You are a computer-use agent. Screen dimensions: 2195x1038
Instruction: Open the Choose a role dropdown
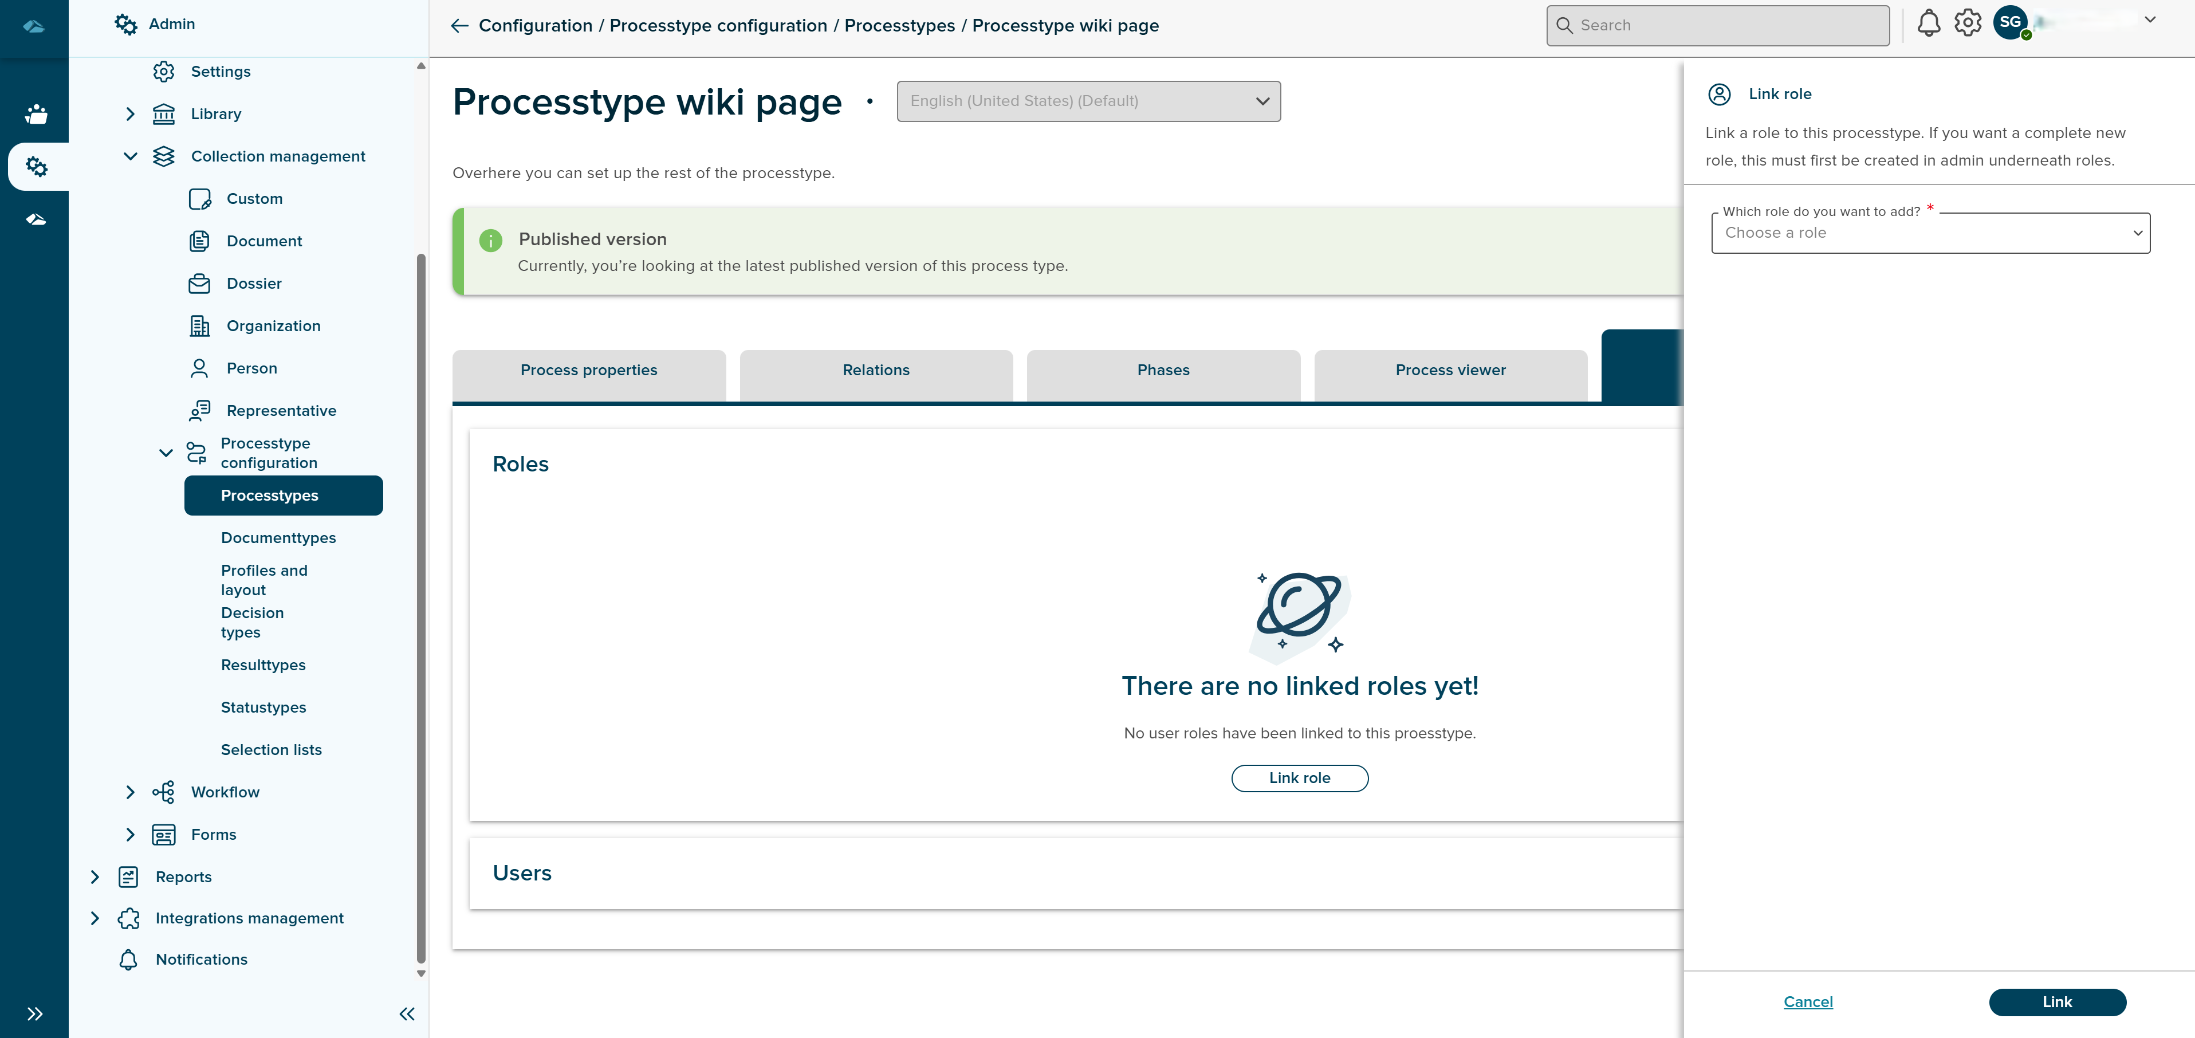tap(1930, 234)
